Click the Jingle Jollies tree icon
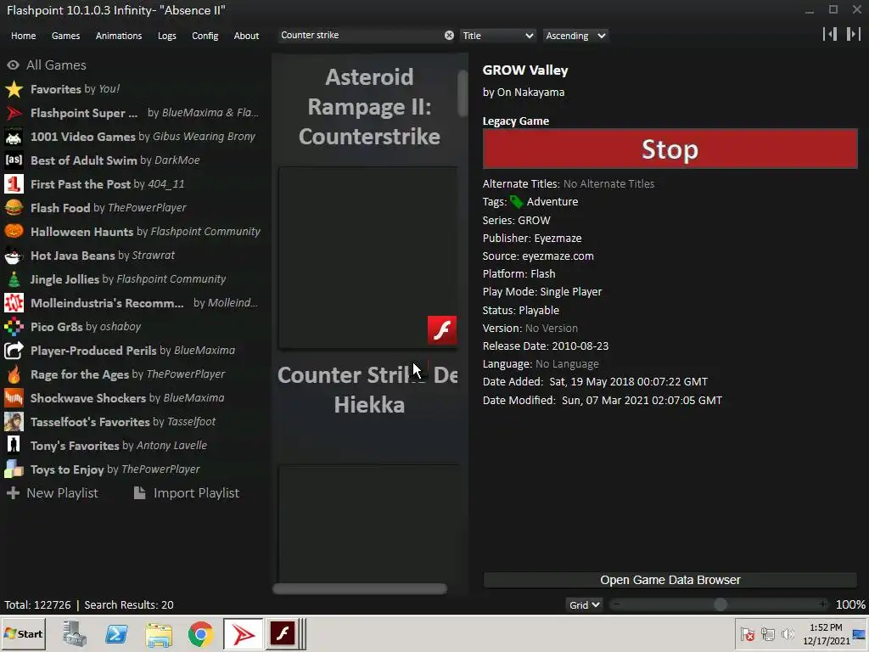Screen dimensions: 869x652 point(14,279)
